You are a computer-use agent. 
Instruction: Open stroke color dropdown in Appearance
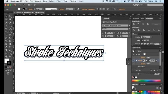coord(146,61)
